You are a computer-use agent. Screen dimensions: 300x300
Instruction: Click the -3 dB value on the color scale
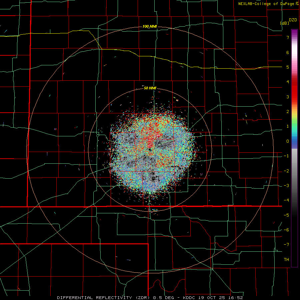(286, 186)
